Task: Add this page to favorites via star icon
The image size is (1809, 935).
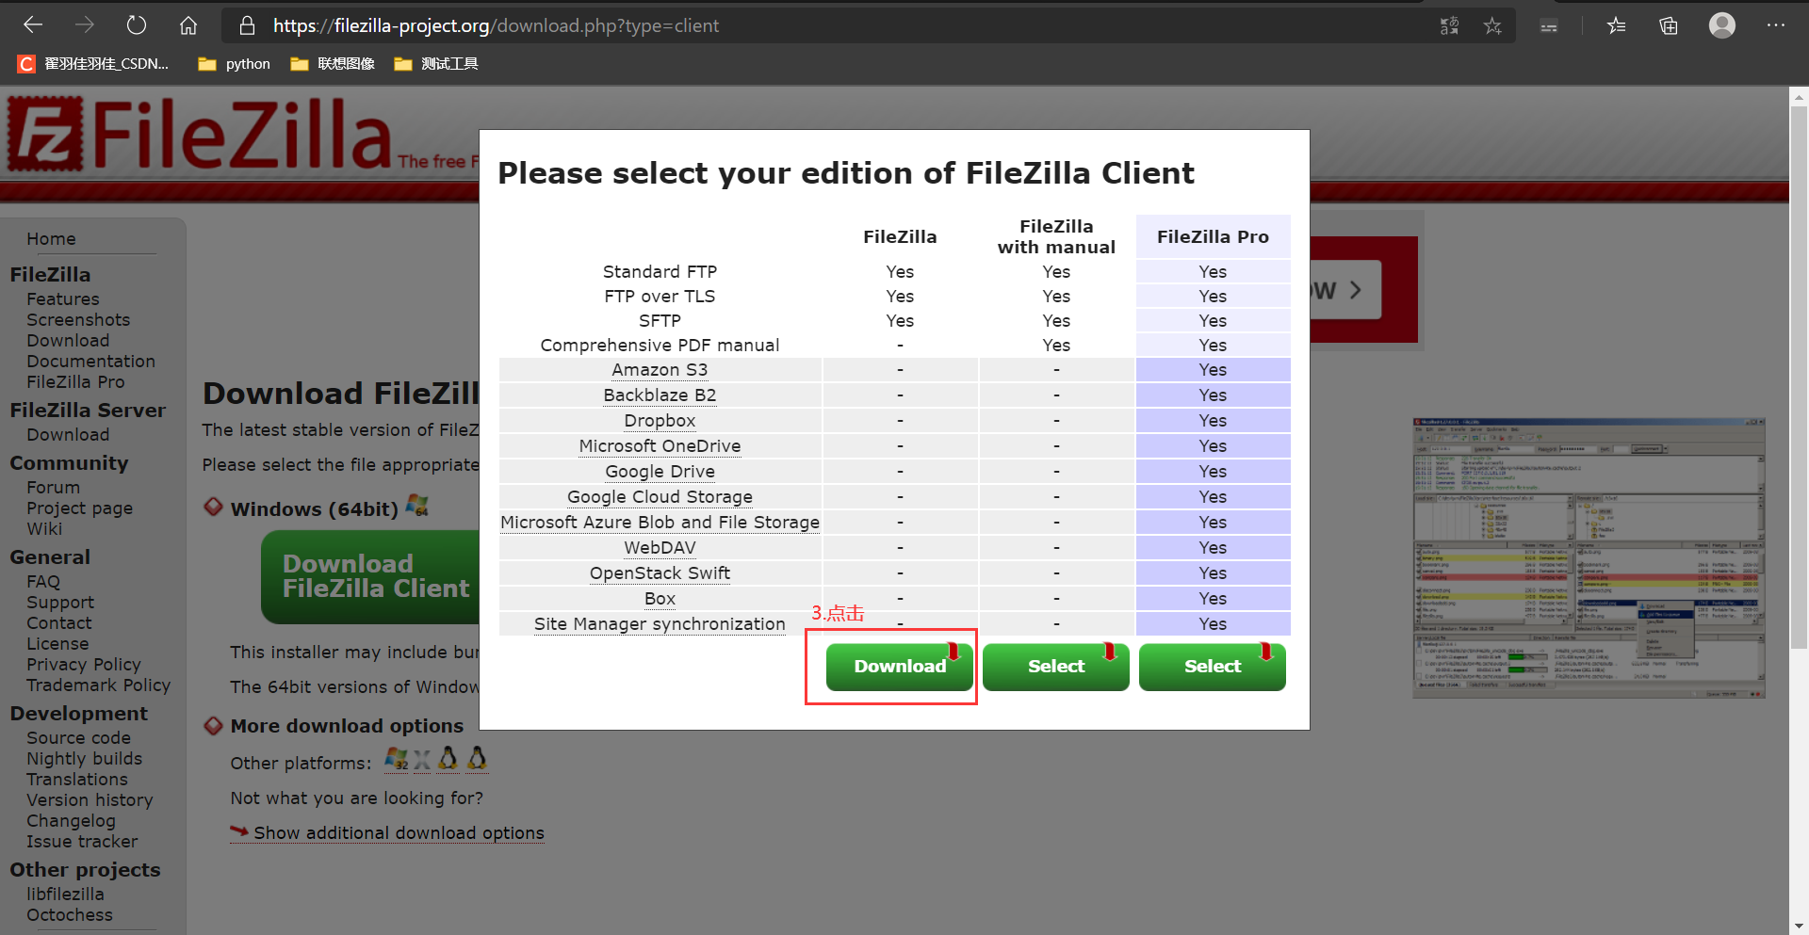Action: tap(1492, 25)
